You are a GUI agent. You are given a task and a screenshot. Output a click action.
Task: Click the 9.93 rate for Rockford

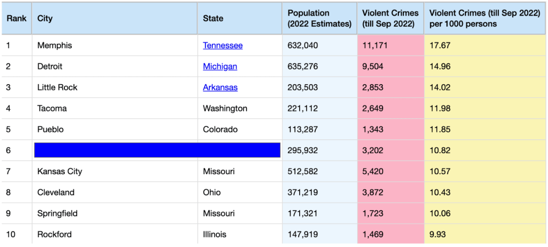pyautogui.click(x=438, y=234)
